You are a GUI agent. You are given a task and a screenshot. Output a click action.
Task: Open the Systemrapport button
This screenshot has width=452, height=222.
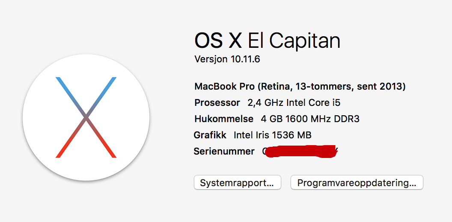pos(237,183)
